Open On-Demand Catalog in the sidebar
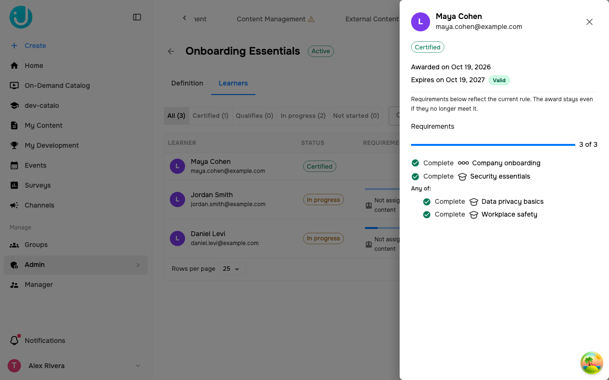609x380 pixels. point(76,85)
